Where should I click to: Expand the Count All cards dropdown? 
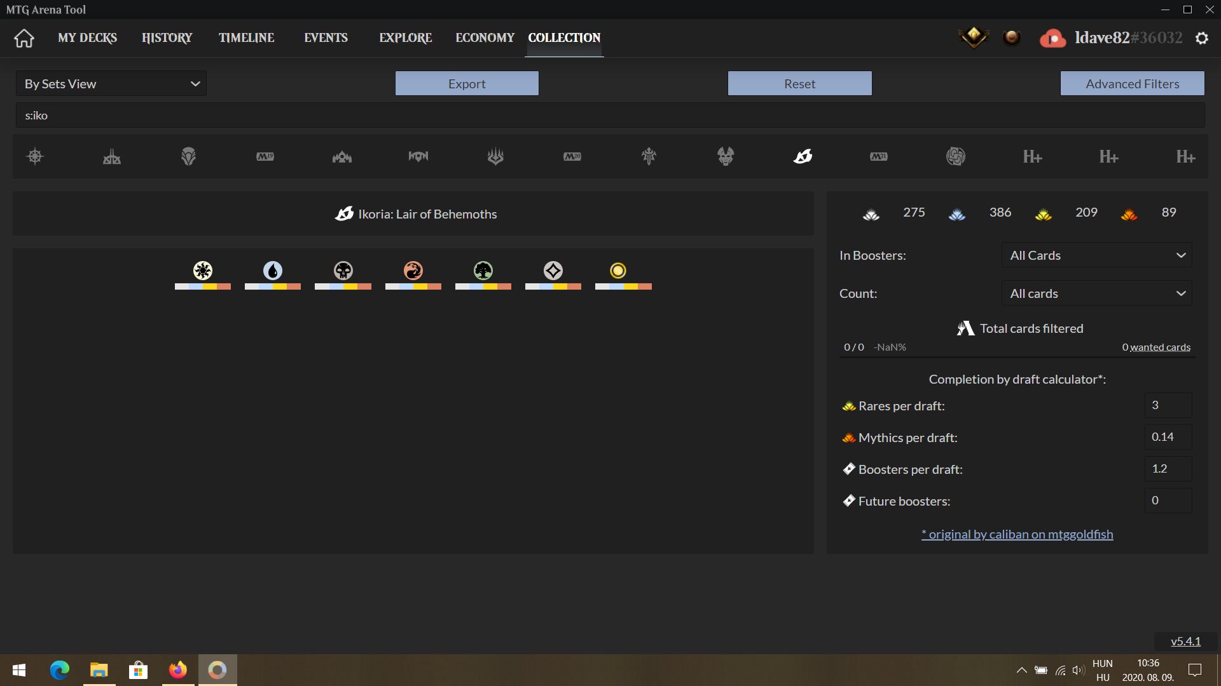1096,293
